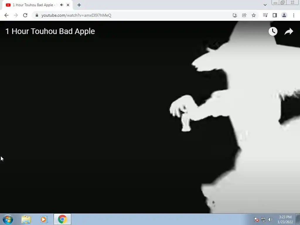Open the Action Center flag icon
Viewport: 300px width, 225px height.
click(x=256, y=219)
